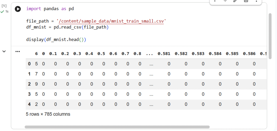Click the arrow icon in cell toolbar
Viewport: 277px width, 131px height.
click(x=215, y=1)
